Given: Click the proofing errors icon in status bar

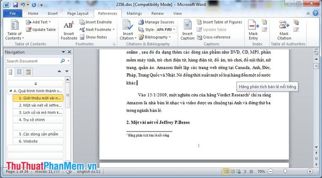Looking at the screenshot, I should point(69,172).
